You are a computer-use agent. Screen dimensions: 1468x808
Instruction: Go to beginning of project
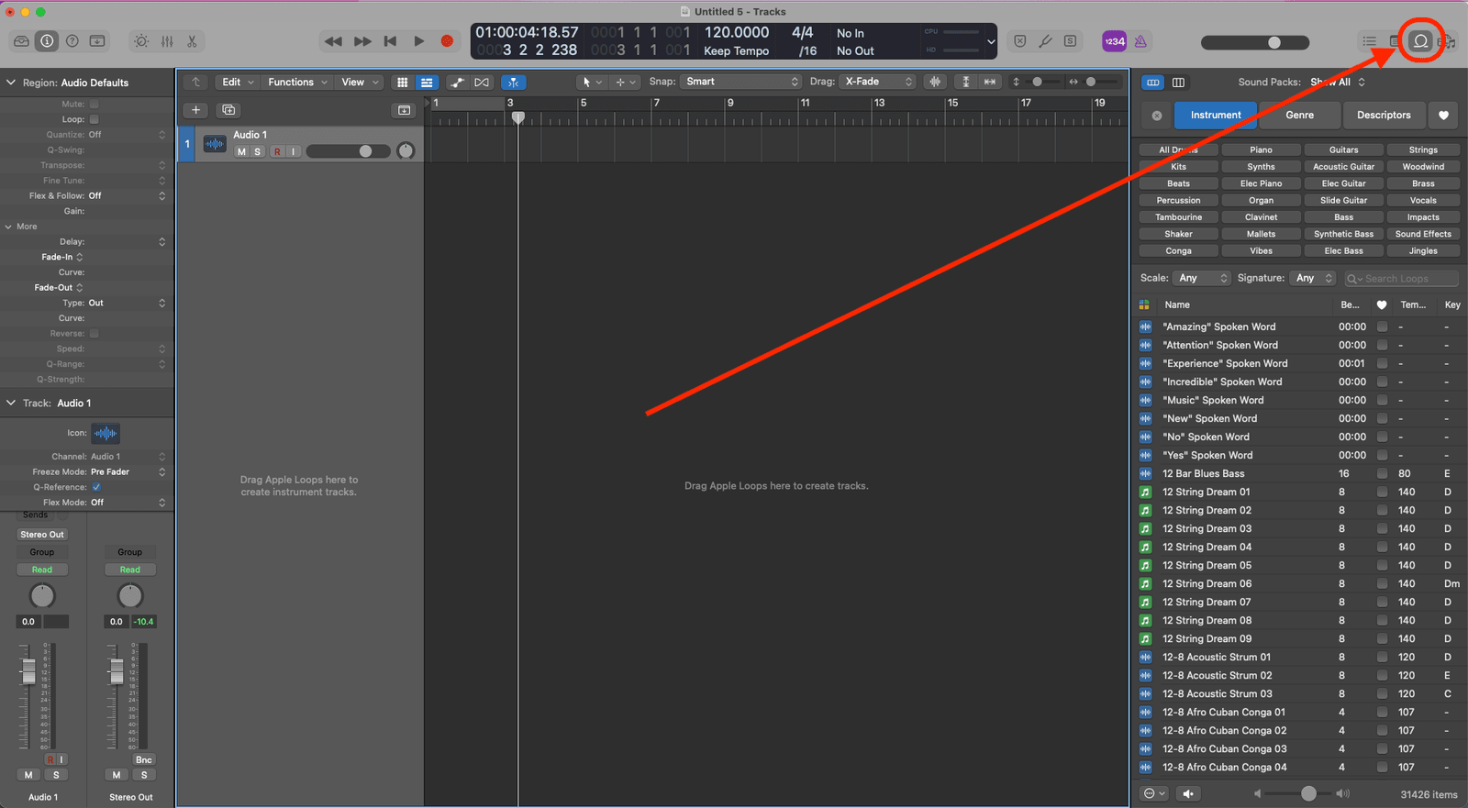click(391, 41)
